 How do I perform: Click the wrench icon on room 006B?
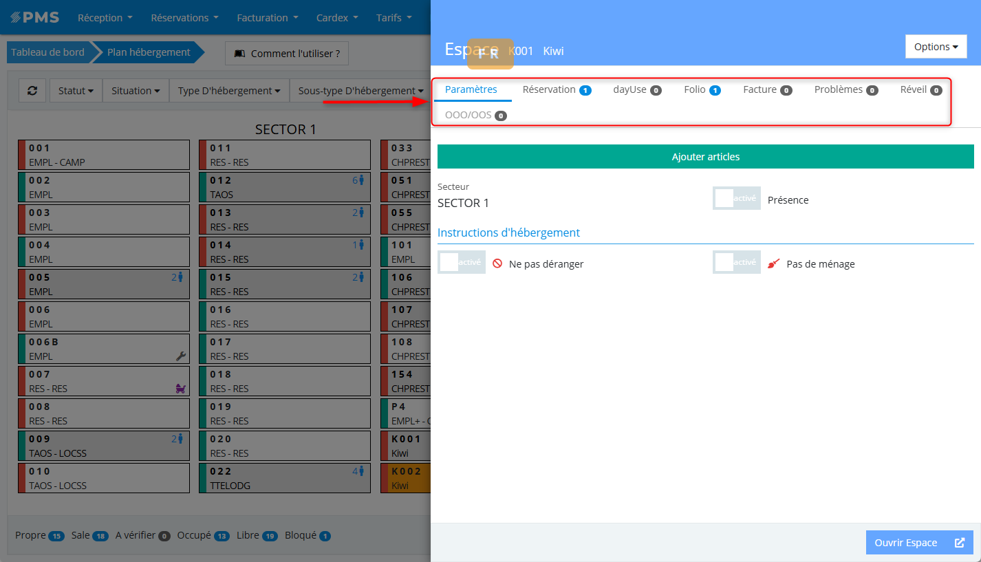182,356
